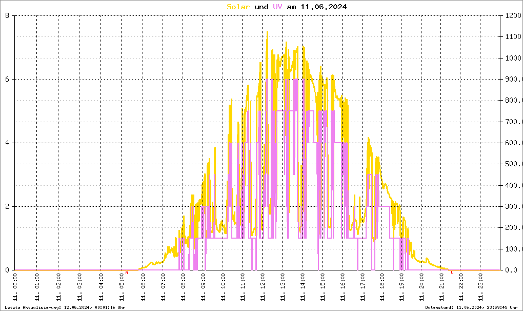The image size is (523, 311).
Task: Click time label '11. 15:00'
Action: 323,287
